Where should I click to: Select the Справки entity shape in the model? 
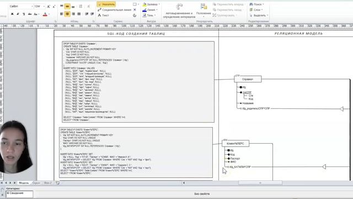tap(248, 79)
